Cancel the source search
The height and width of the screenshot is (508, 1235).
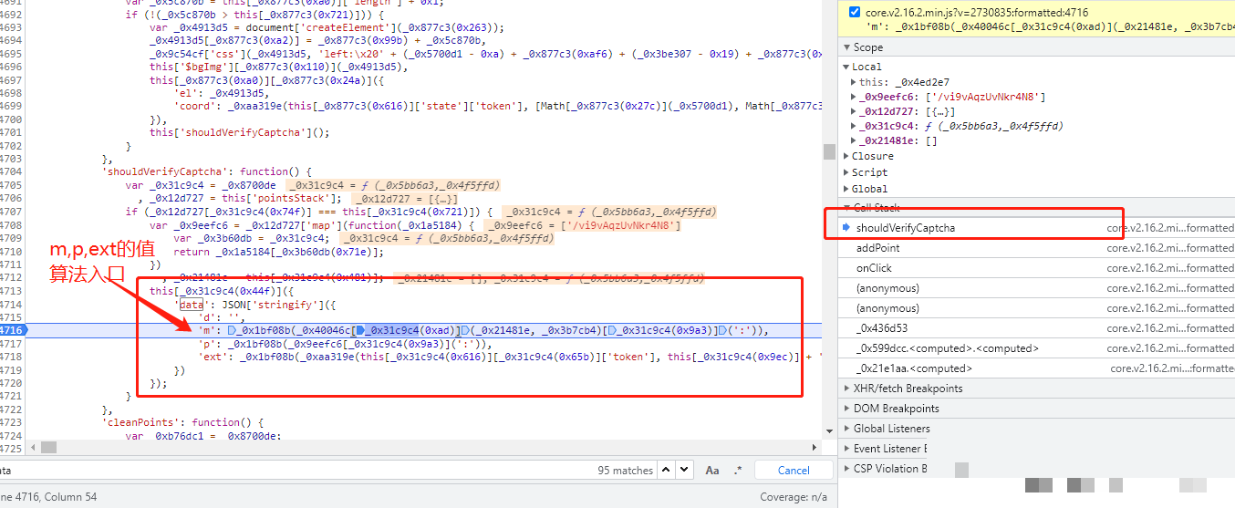pos(794,471)
